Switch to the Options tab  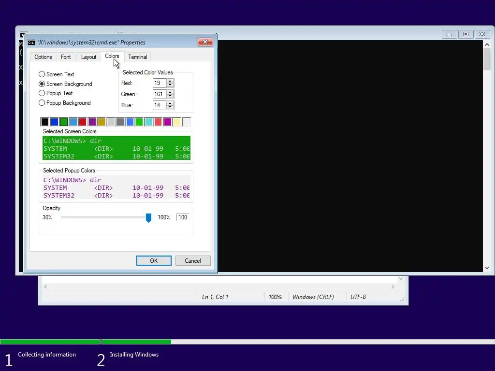[x=43, y=57]
